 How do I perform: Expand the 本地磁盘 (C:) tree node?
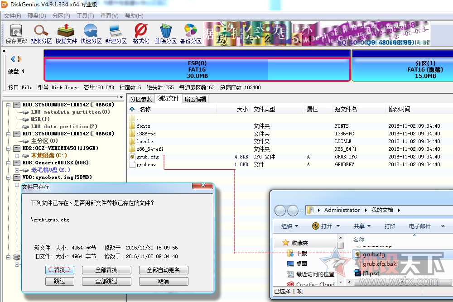click(17, 156)
